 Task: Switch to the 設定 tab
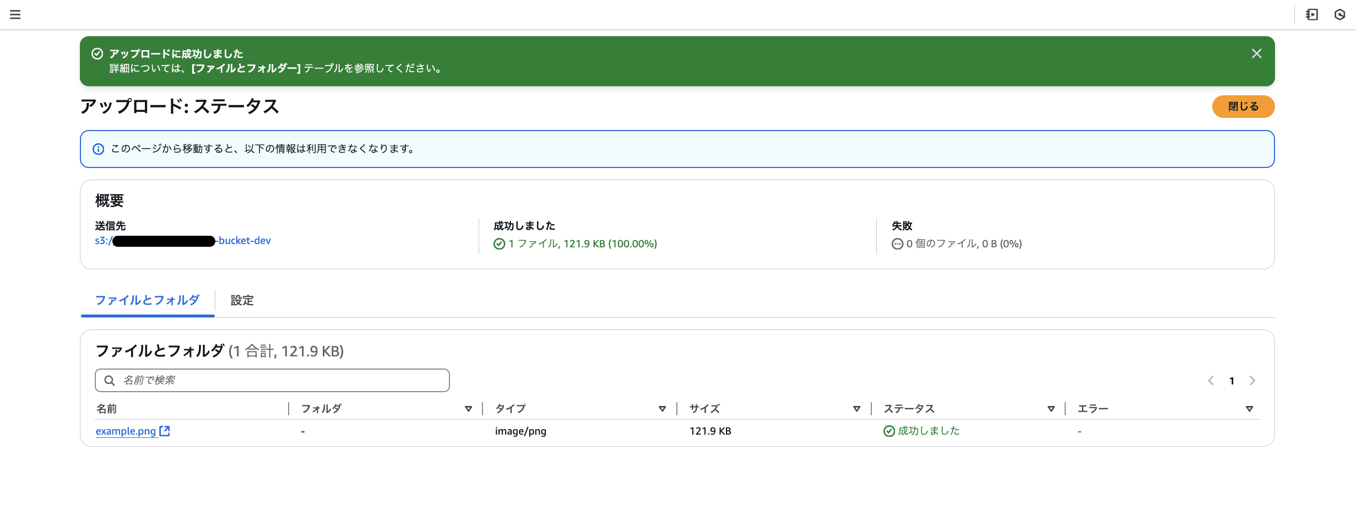click(242, 301)
